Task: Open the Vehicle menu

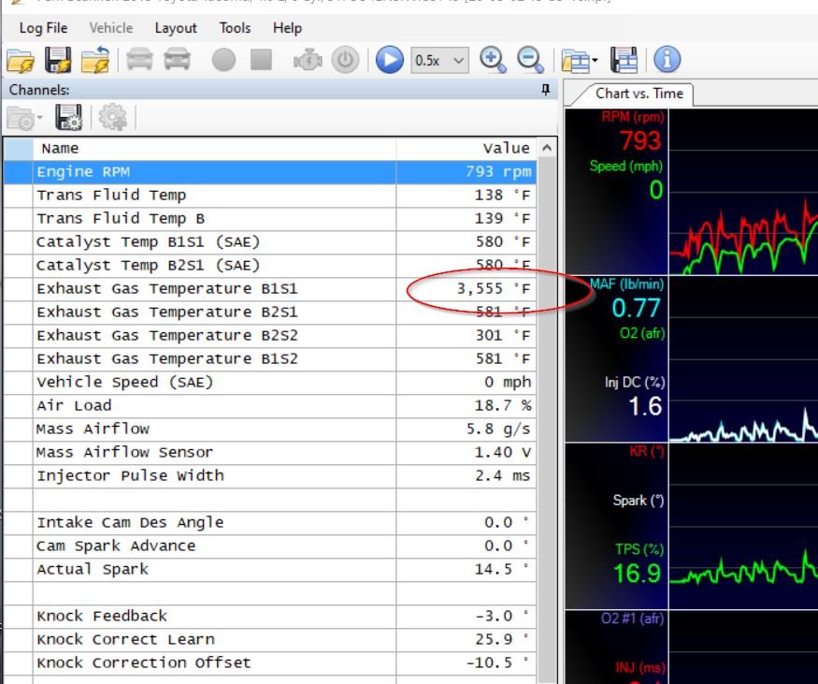Action: point(111,28)
